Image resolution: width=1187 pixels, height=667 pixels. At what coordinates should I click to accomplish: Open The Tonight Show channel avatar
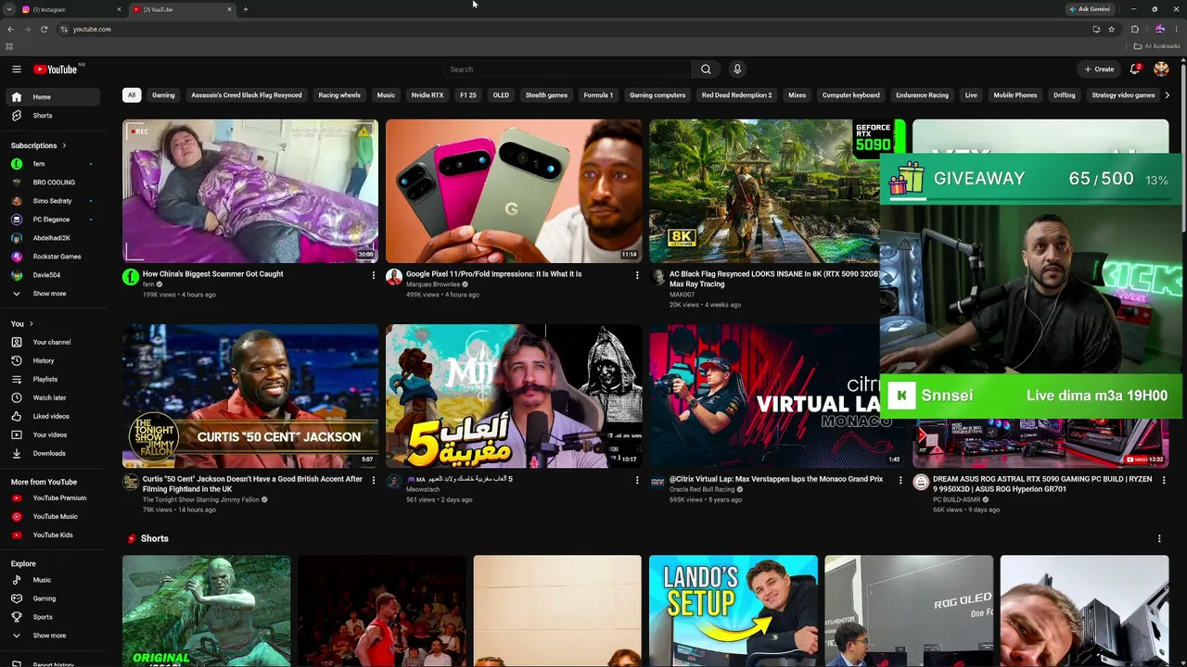click(x=131, y=483)
